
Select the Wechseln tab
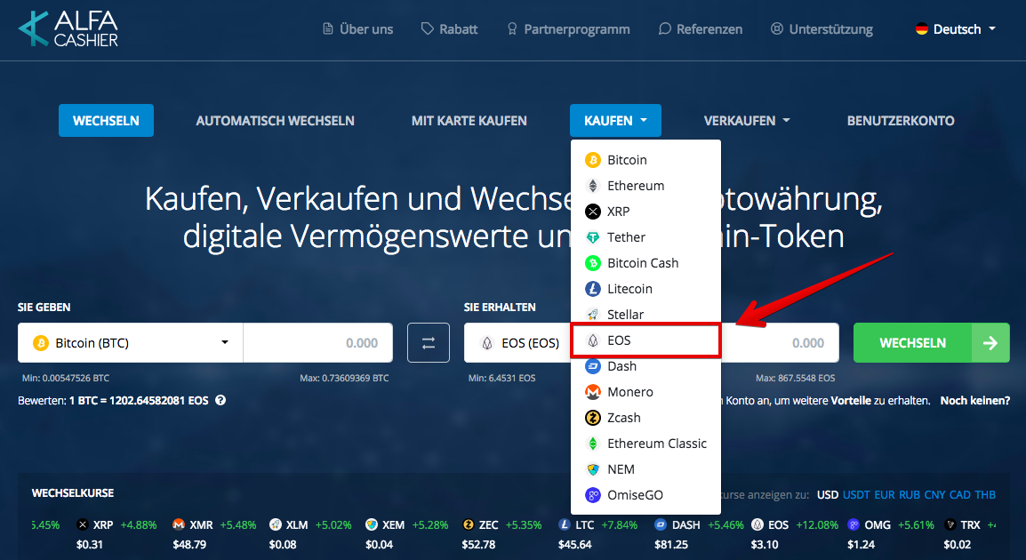pos(106,120)
